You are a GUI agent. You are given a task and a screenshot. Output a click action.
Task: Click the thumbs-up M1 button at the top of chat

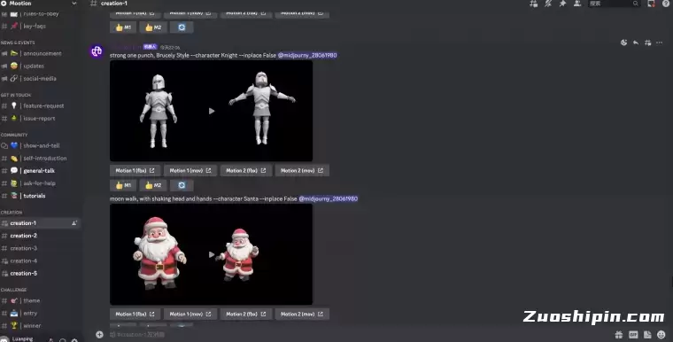[123, 27]
